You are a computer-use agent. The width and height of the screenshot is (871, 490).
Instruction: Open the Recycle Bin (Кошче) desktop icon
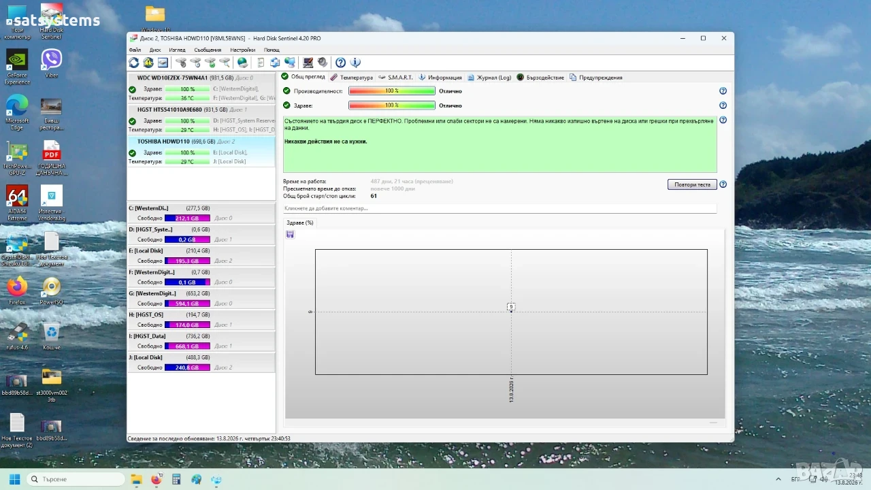click(x=51, y=337)
